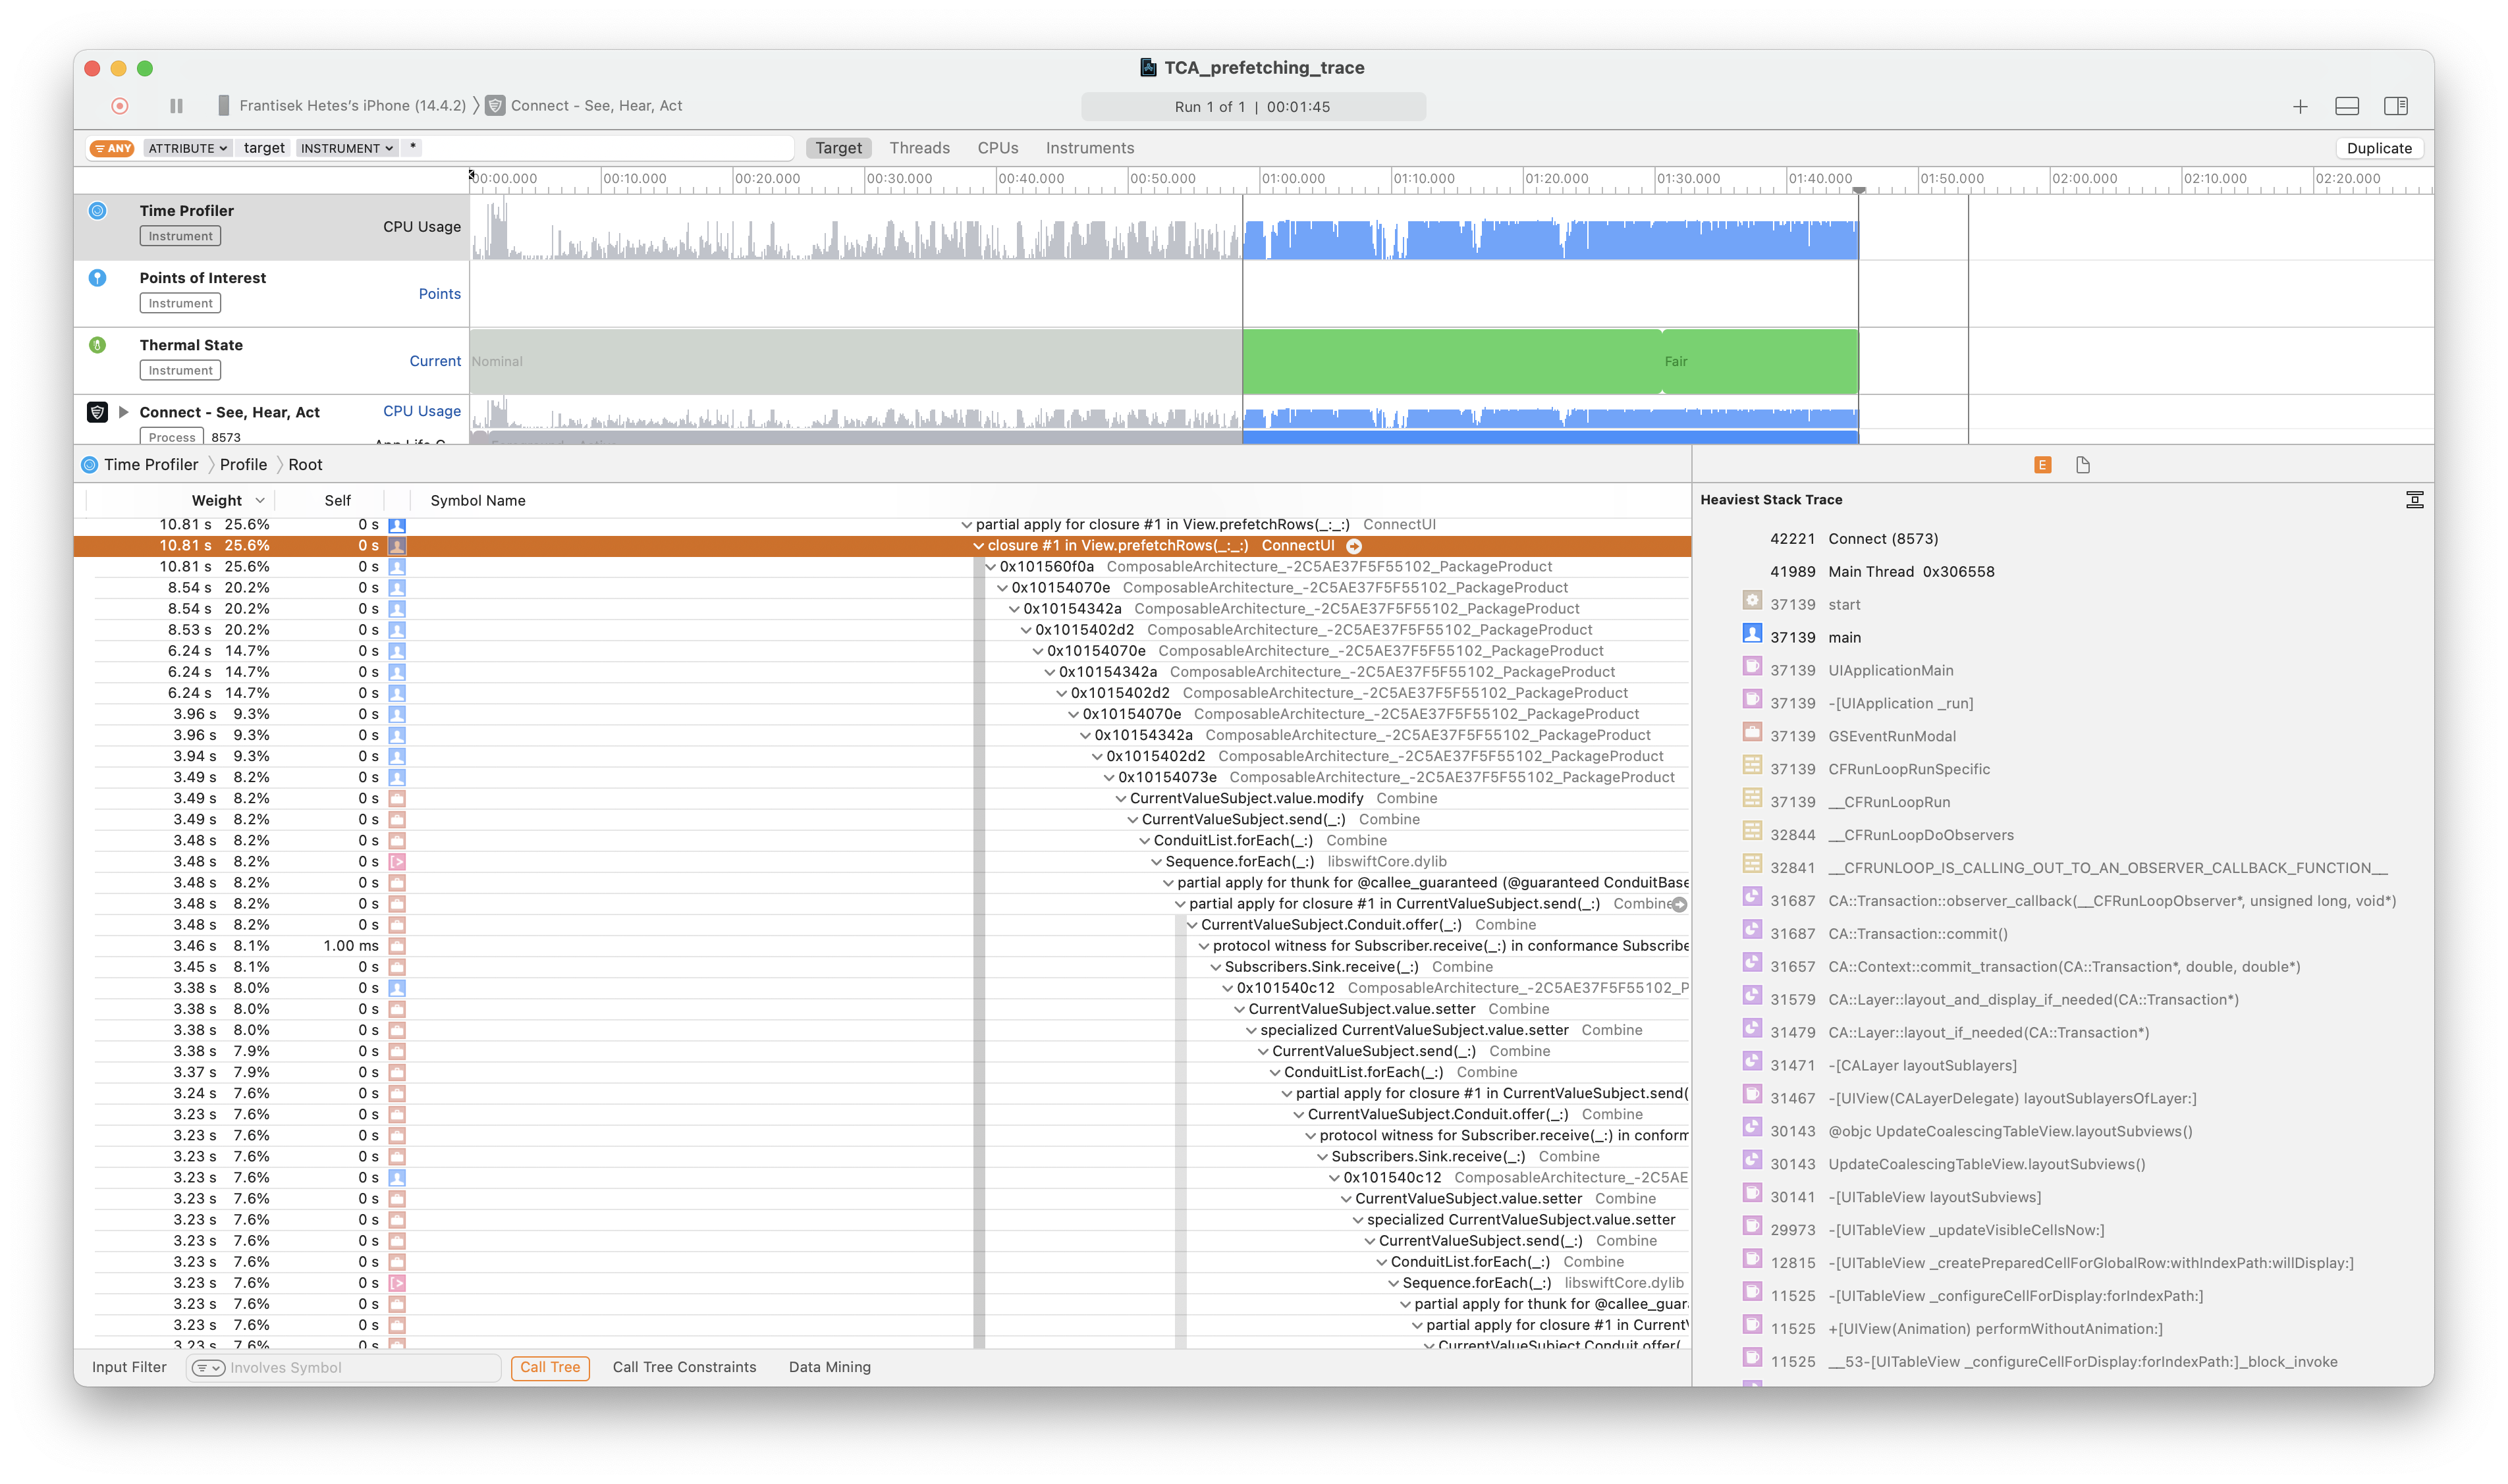Collapse the CurrentValueSubject.value.modify row
The height and width of the screenshot is (1484, 2508).
pos(1120,798)
